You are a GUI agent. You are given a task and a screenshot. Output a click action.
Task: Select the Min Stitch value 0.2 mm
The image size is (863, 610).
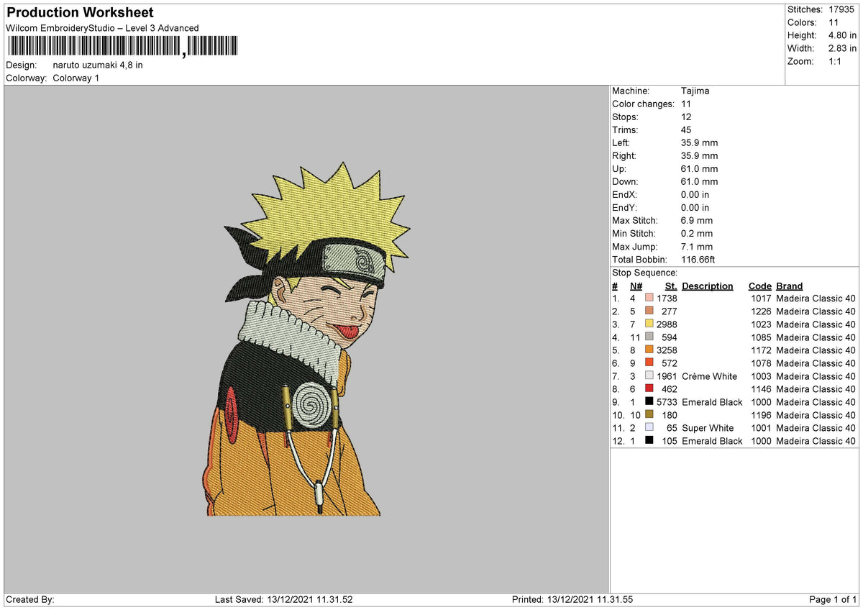click(697, 234)
